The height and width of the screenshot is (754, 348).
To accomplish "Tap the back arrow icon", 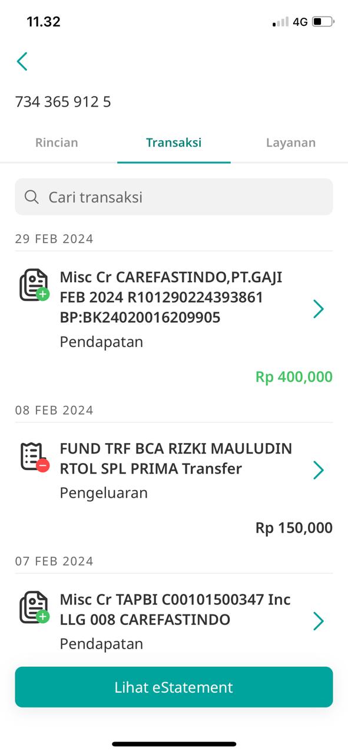I will [22, 61].
